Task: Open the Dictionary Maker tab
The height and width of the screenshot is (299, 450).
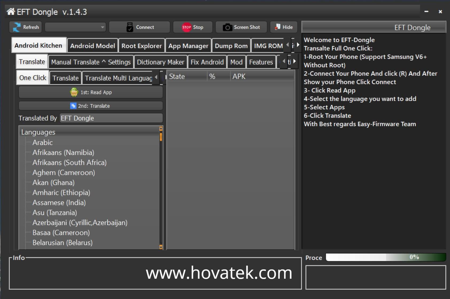Action: pyautogui.click(x=160, y=62)
